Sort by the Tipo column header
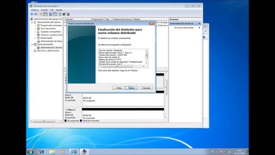The width and height of the screenshot is (275, 155). click(x=108, y=19)
